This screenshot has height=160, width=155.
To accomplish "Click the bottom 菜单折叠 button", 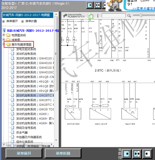I will (x=63, y=153).
